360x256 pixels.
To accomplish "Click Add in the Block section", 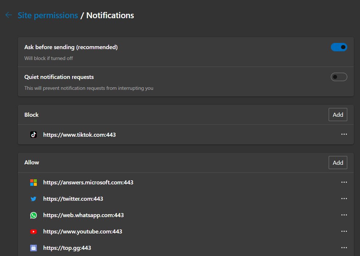I will (338, 115).
